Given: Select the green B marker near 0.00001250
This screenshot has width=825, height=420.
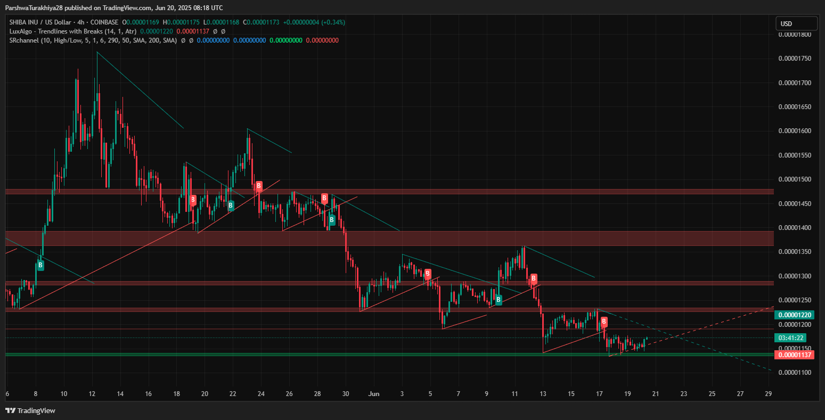Looking at the screenshot, I should tap(499, 300).
